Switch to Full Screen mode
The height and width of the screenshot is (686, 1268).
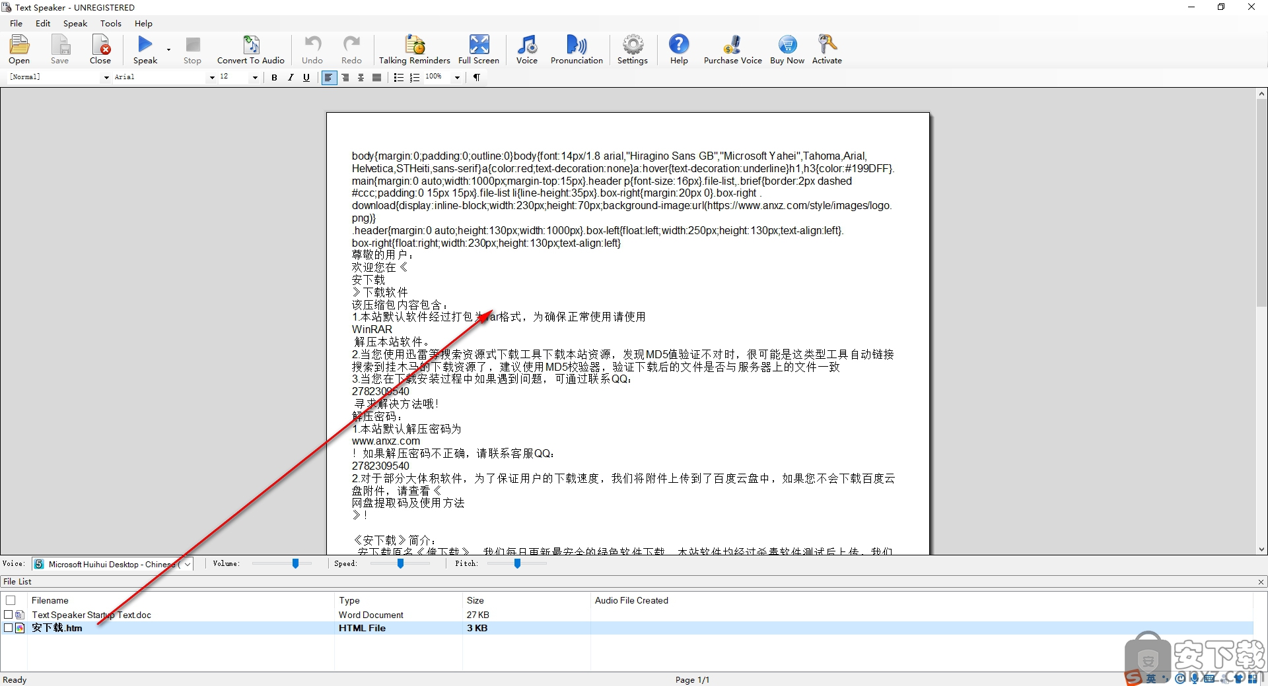click(x=479, y=49)
